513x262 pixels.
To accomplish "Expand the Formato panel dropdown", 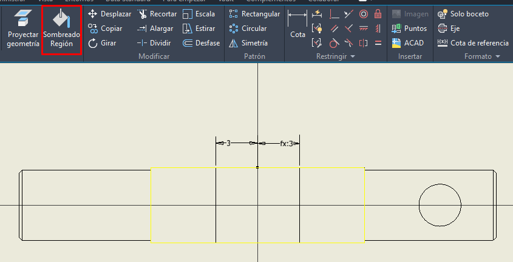I will click(x=498, y=56).
